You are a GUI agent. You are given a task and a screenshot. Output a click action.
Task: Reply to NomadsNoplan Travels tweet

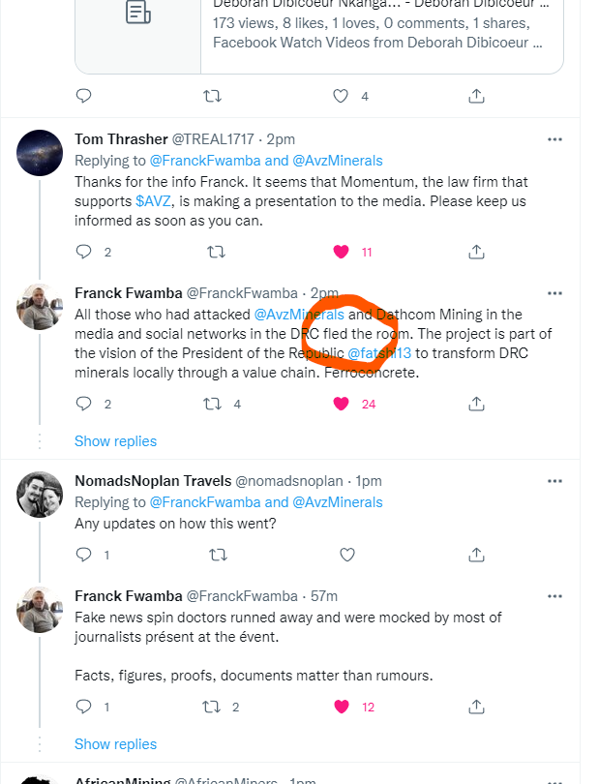coord(83,555)
